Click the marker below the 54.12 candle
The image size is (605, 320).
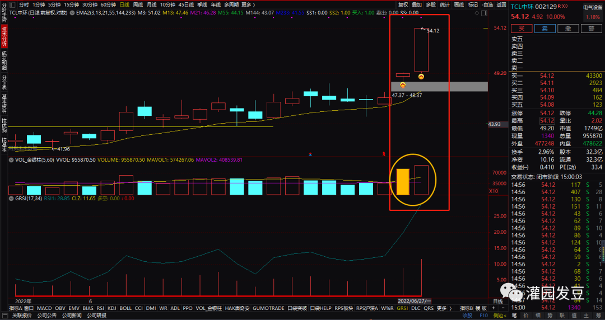(421, 77)
